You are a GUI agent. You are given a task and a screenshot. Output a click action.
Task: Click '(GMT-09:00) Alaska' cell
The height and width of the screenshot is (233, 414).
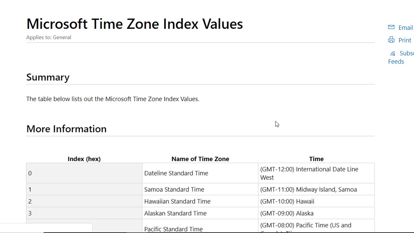(x=316, y=213)
